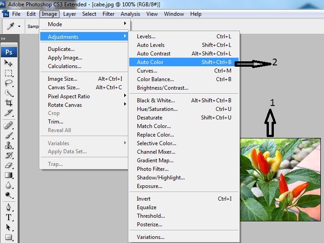Open Image Size... dialog

(85, 79)
